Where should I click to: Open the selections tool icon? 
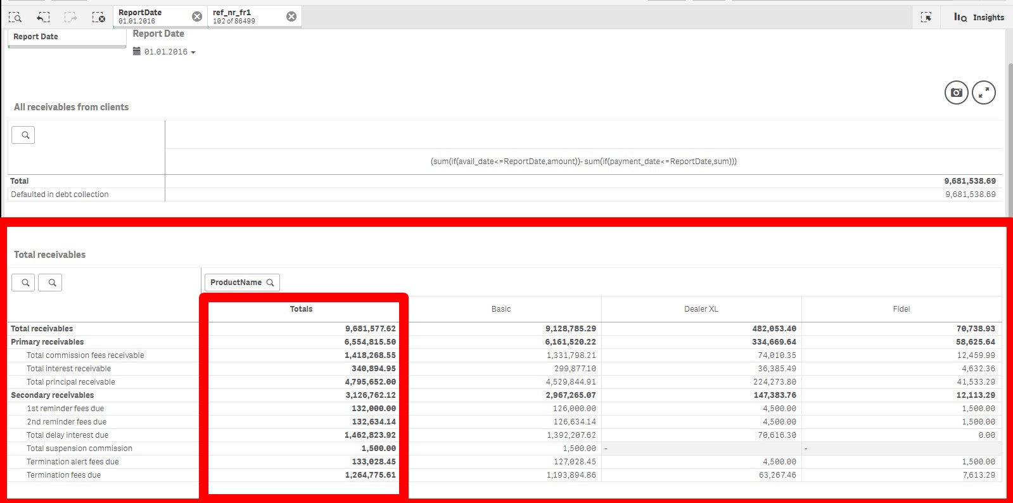coord(926,17)
